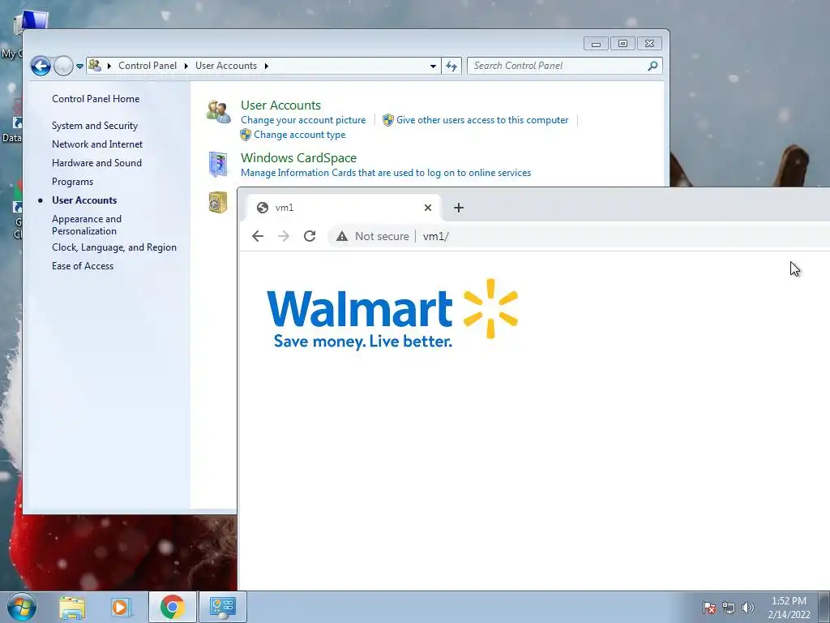Reload the vm1 page

click(310, 236)
